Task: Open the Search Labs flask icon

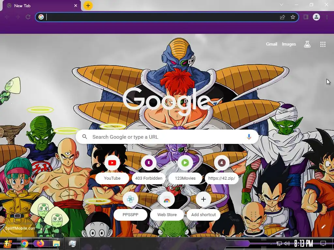Action: point(307,44)
